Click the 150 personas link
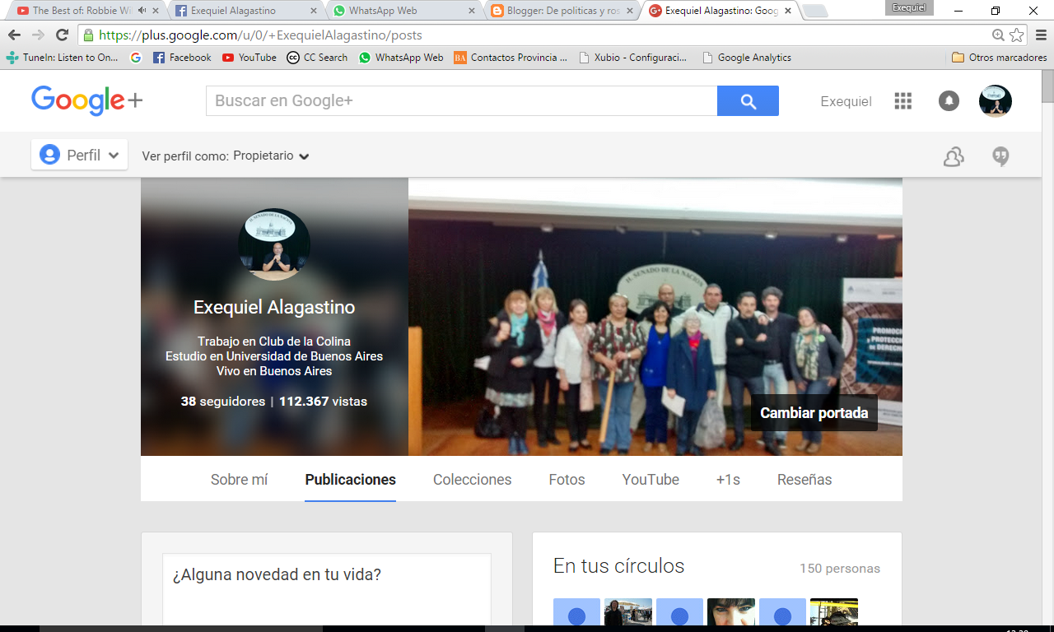1054x632 pixels. 839,569
